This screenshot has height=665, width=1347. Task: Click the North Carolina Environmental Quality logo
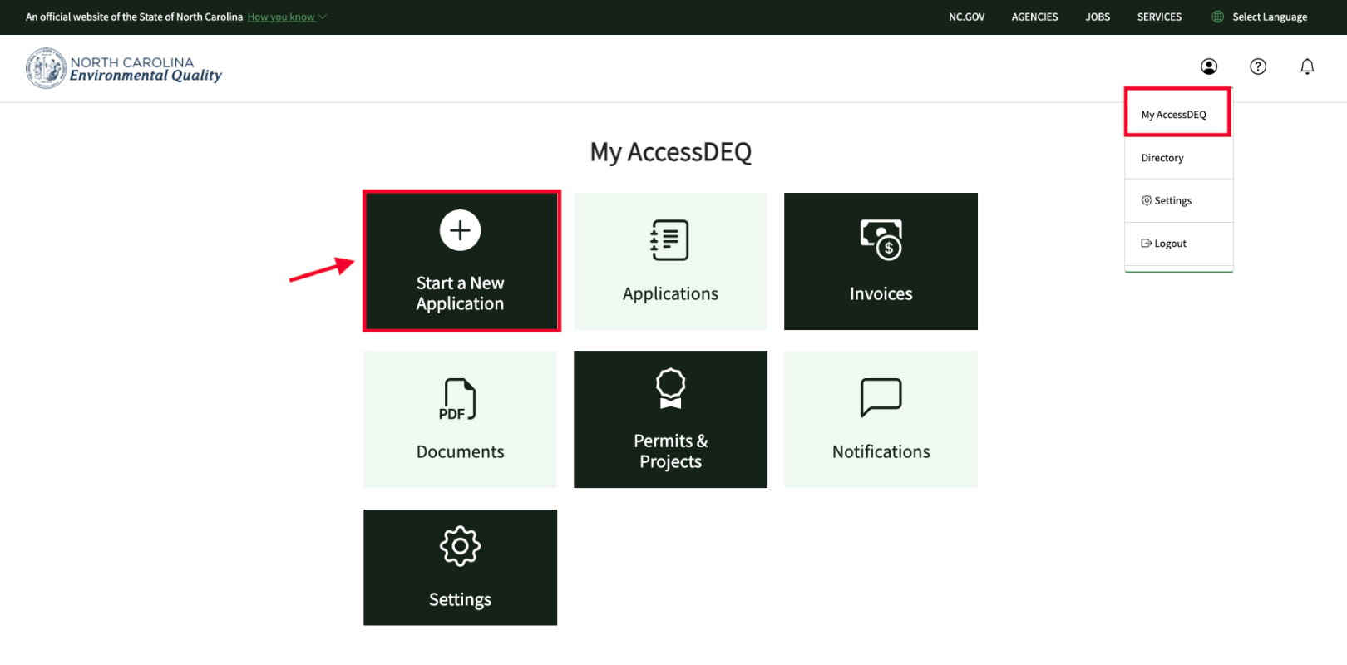pyautogui.click(x=124, y=68)
